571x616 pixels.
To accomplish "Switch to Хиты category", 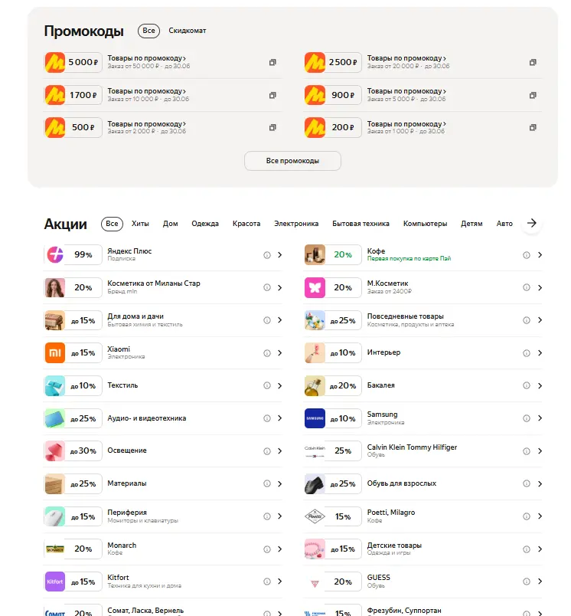I will (140, 224).
